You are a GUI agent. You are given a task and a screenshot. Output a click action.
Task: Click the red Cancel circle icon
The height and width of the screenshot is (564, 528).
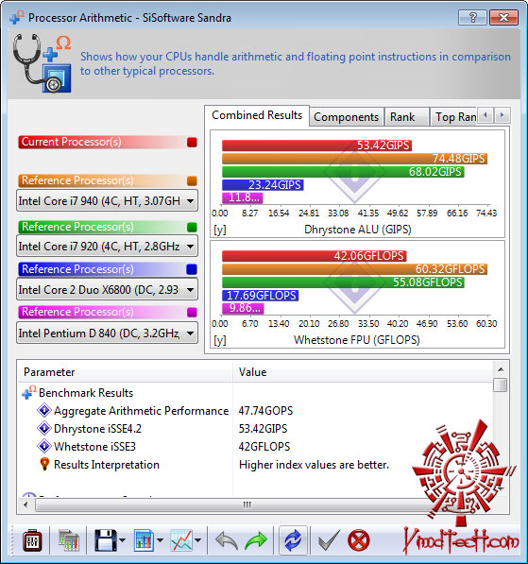coord(359,540)
